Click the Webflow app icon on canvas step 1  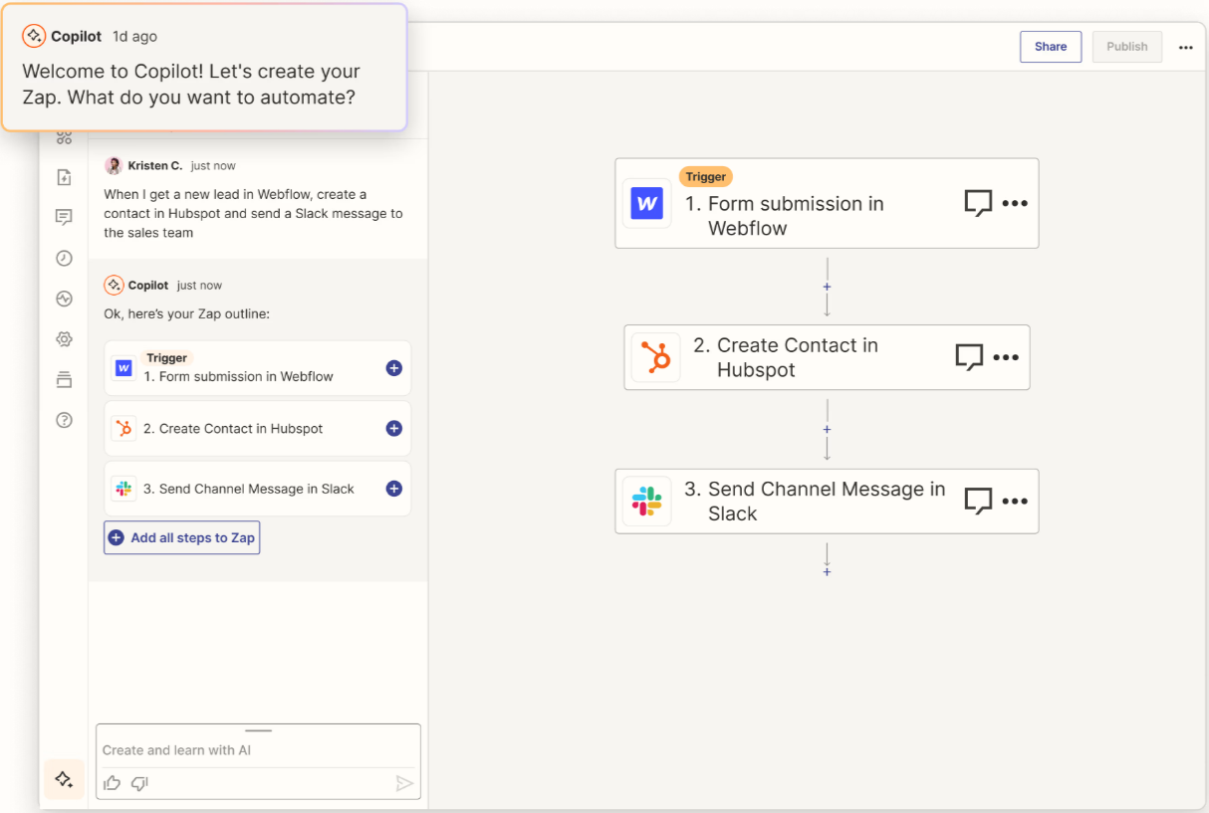(647, 204)
